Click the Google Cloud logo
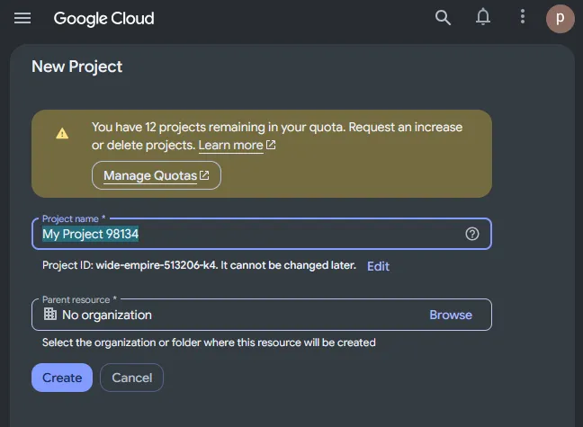This screenshot has width=583, height=427. pos(103,18)
